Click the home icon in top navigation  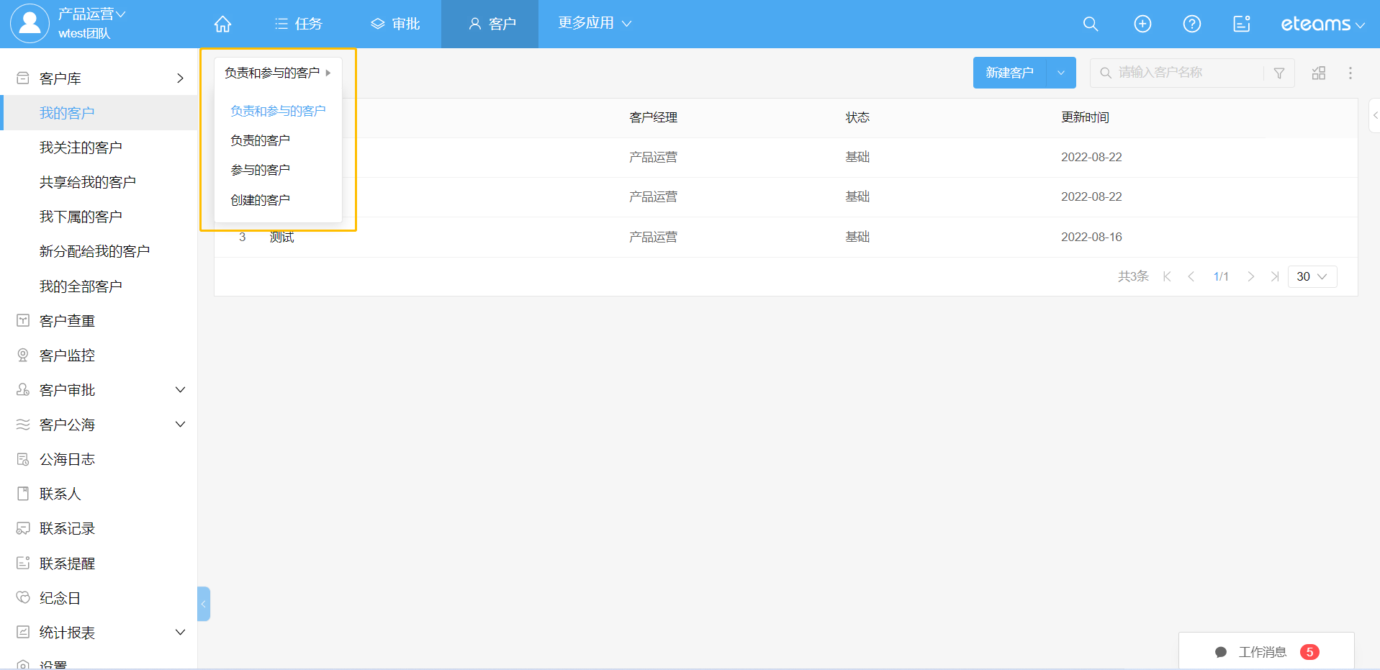(223, 24)
